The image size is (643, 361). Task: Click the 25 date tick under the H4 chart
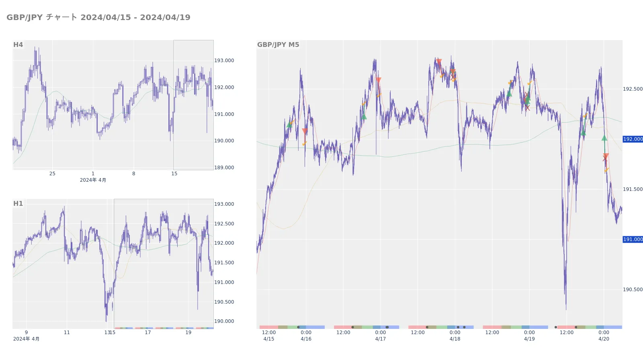[x=52, y=174]
